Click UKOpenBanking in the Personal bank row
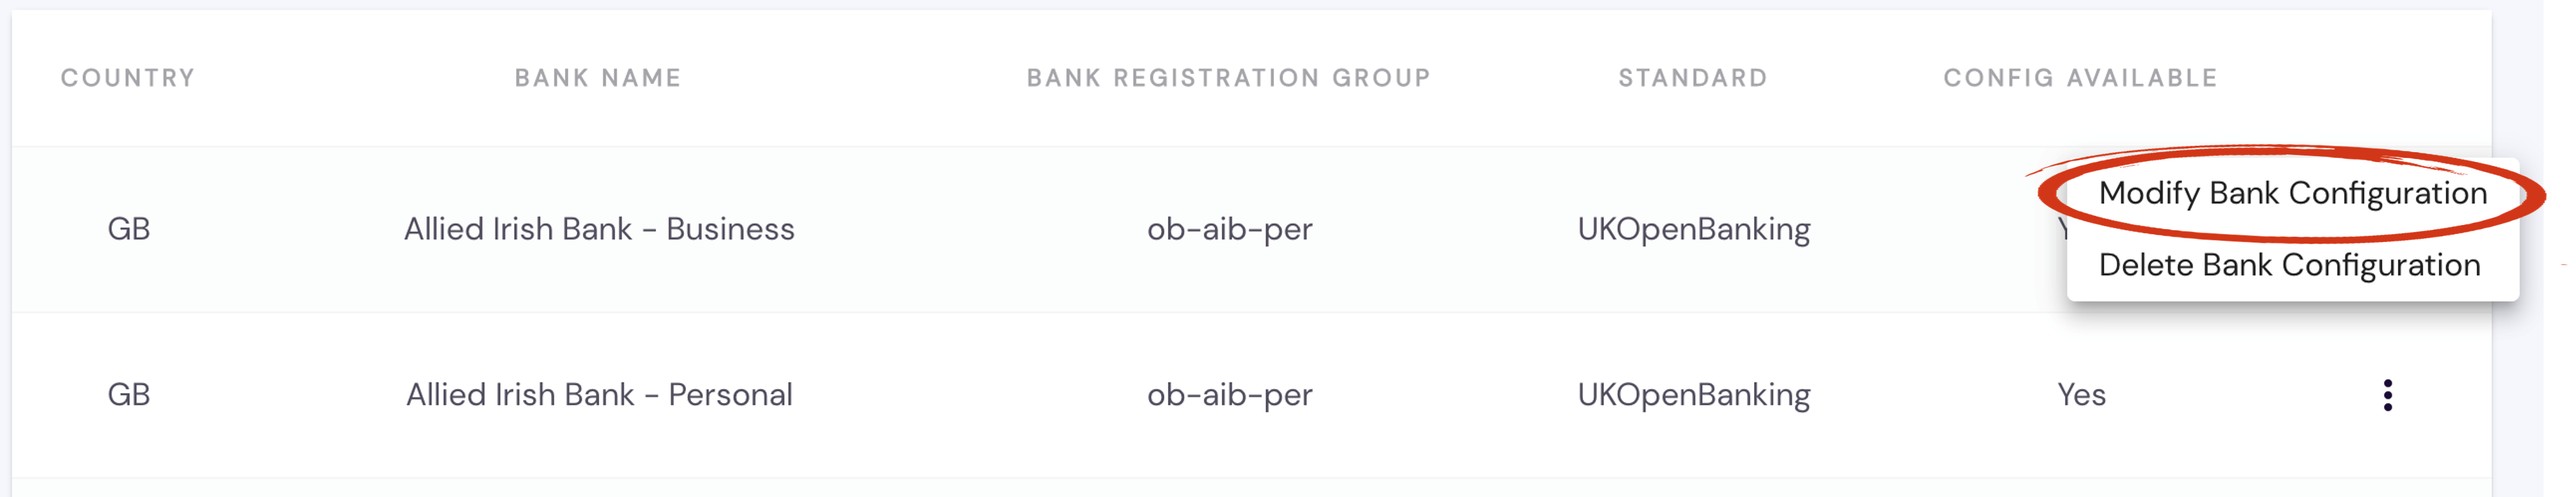Viewport: 2576px width, 497px height. (x=1693, y=395)
